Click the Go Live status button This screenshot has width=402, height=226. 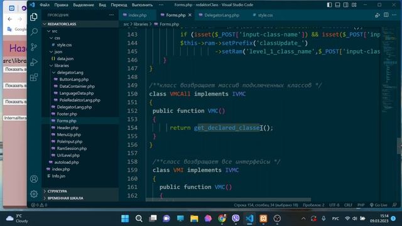[x=378, y=205]
